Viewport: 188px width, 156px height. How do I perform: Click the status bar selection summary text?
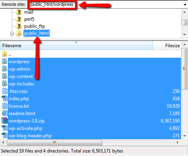62,151
